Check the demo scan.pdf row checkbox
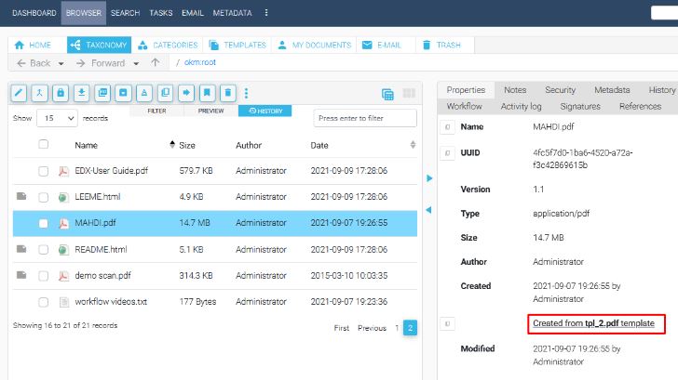This screenshot has width=678, height=380. pos(43,276)
